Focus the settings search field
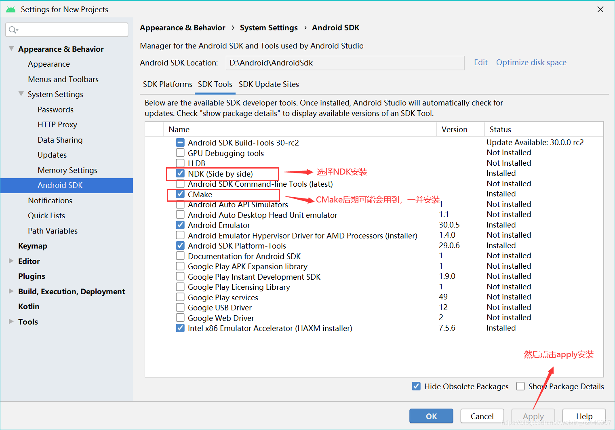615x430 pixels. [67, 30]
